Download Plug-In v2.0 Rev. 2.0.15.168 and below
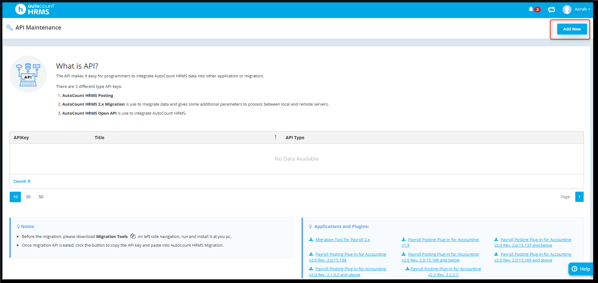This screenshot has width=598, height=283. click(440, 257)
